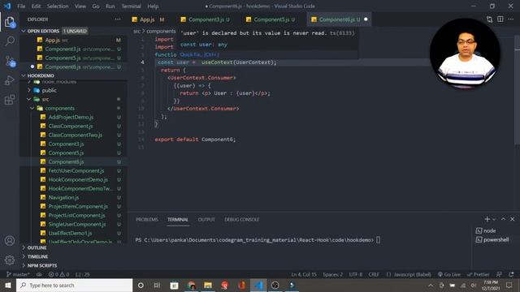Click the feedback icon in status bar
The height and width of the screenshot is (292, 520).
coord(499,274)
